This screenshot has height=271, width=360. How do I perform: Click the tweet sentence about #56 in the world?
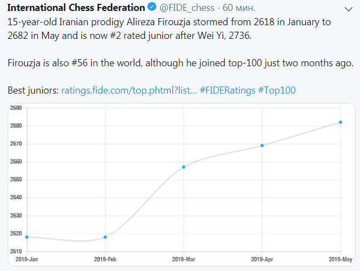click(181, 63)
